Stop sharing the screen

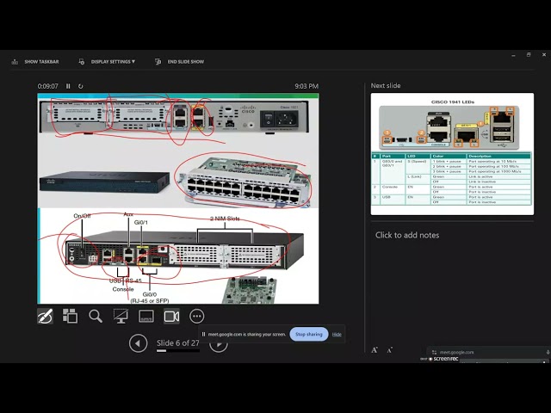pyautogui.click(x=309, y=335)
